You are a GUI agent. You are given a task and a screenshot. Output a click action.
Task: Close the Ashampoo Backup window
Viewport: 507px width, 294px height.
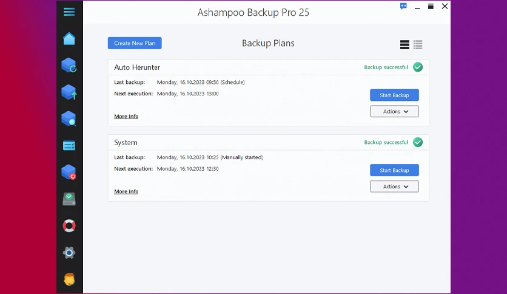[x=445, y=6]
